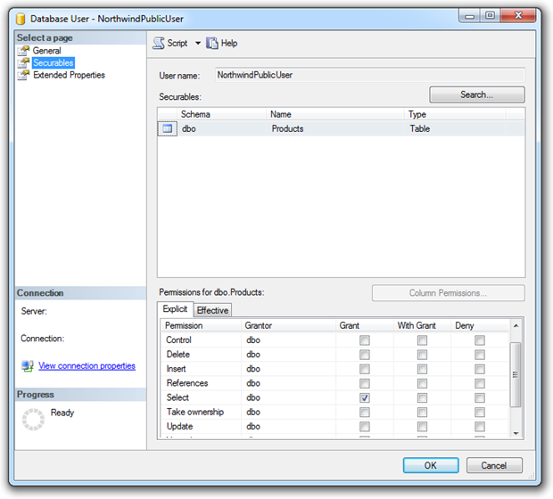The height and width of the screenshot is (499, 553).
Task: Click the Schema column header
Action: [221, 114]
